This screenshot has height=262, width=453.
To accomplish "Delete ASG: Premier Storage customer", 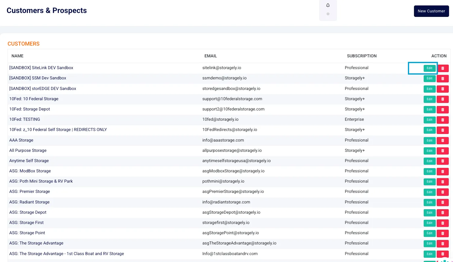I will (x=443, y=192).
